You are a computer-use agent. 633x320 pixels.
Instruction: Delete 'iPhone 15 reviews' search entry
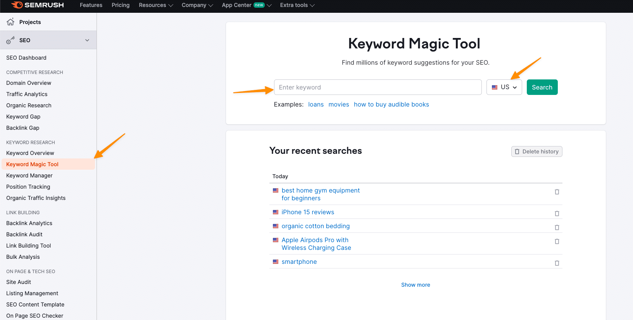[x=557, y=213]
